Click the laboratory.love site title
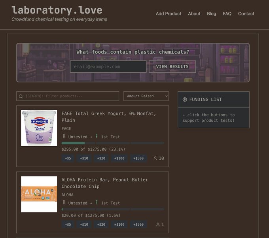Image resolution: width=269 pixels, height=238 pixels. click(x=57, y=10)
